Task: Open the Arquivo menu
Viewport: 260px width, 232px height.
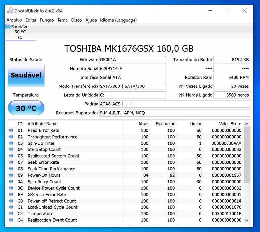Action: pos(14,20)
